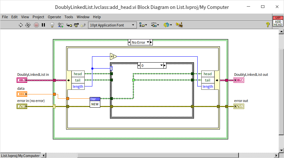Click the List.lvproj/My Computer context label
The height and width of the screenshot is (158, 284).
[20, 155]
